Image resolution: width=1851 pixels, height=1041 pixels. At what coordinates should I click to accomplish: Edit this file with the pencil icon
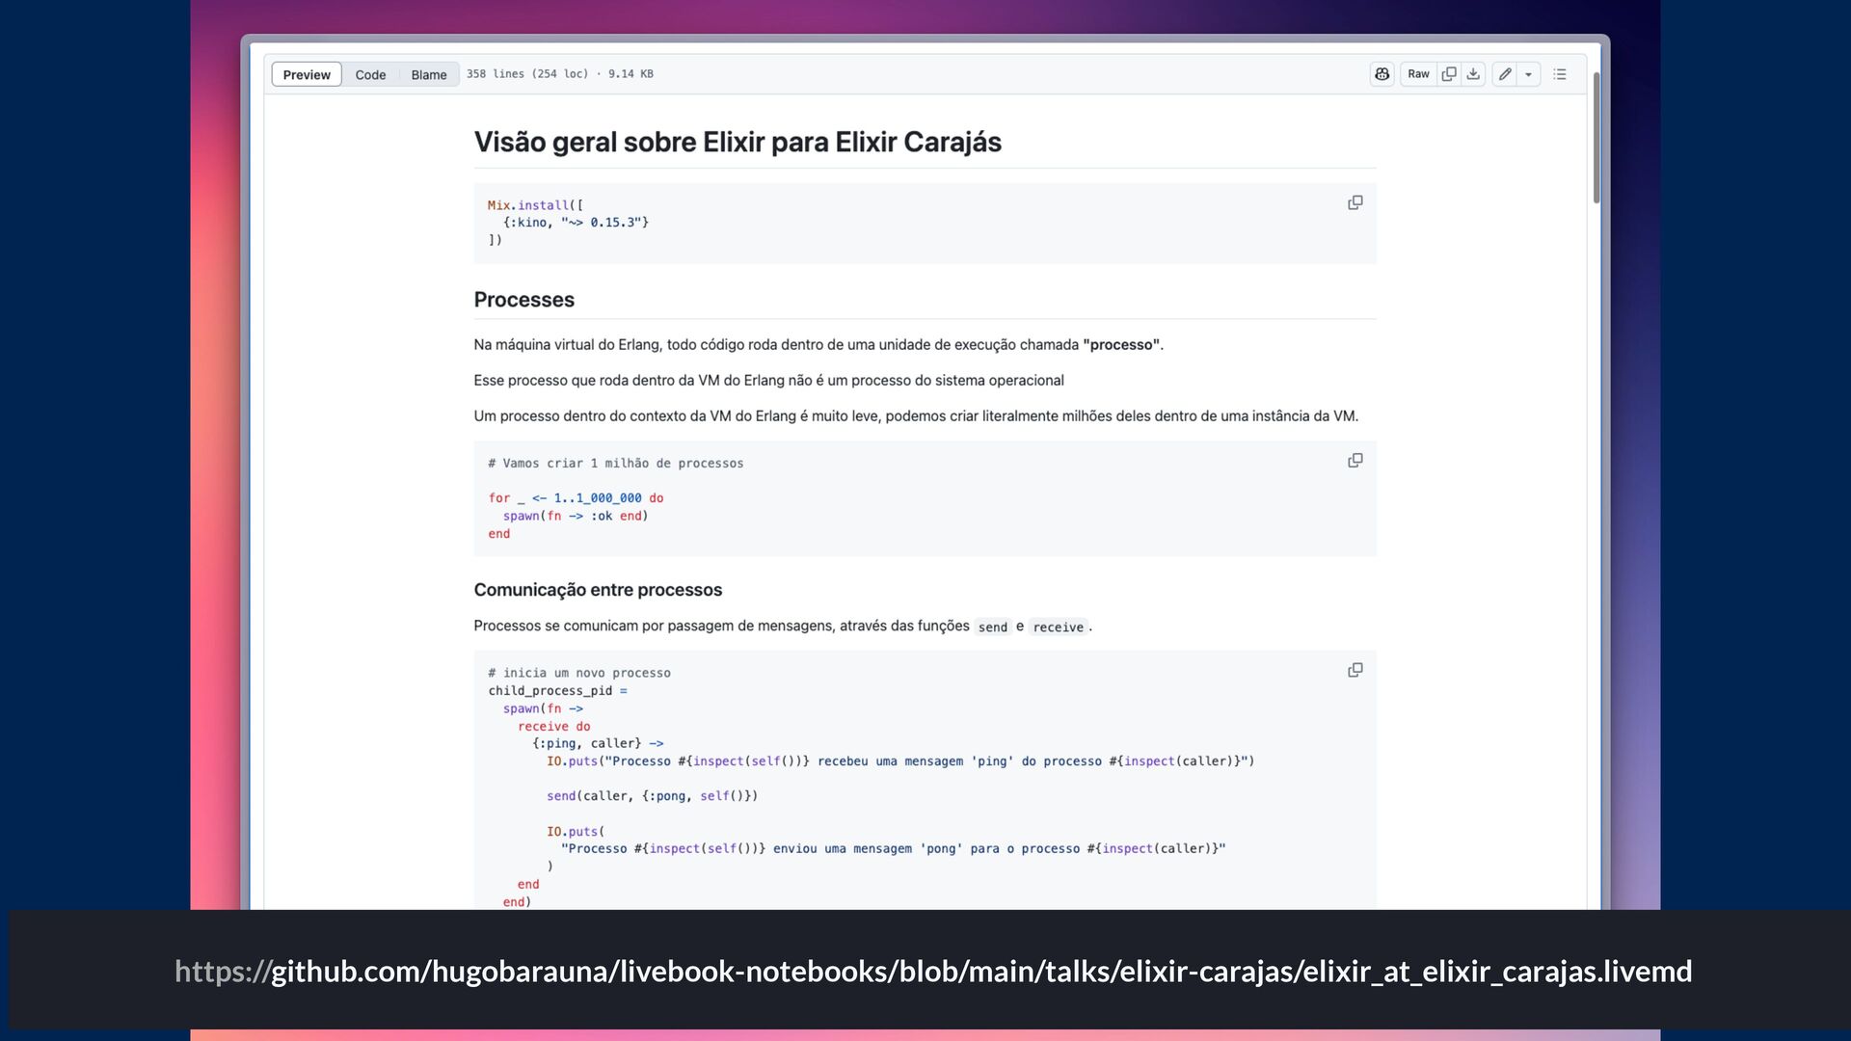[1505, 74]
